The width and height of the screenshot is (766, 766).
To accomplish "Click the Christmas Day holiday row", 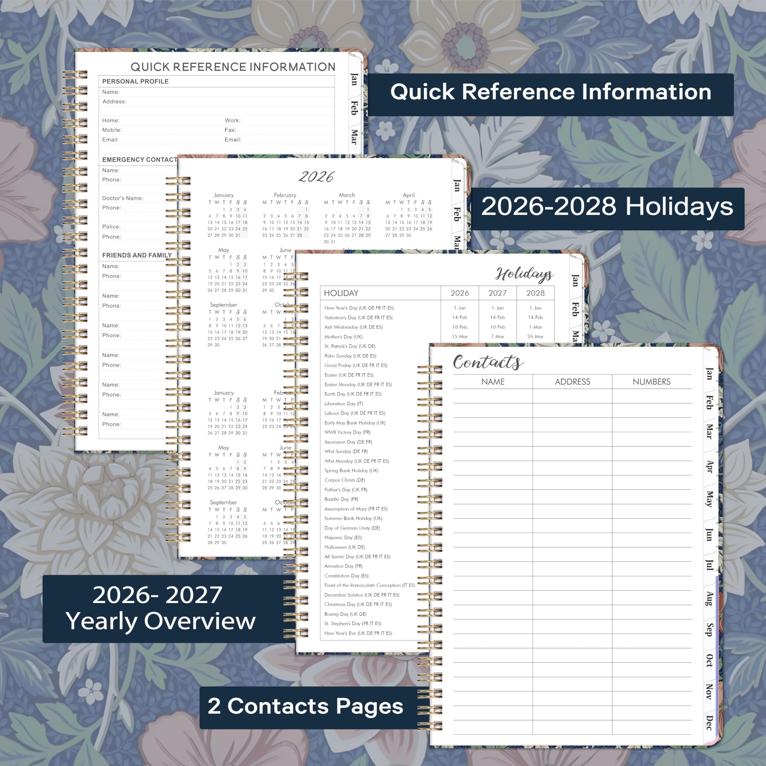I will click(358, 604).
